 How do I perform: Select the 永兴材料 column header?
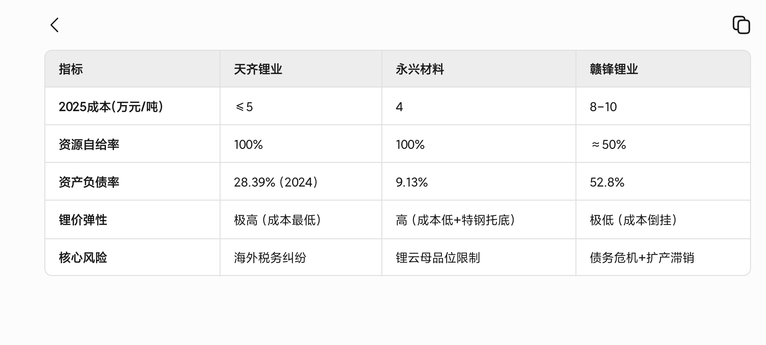[x=420, y=69]
